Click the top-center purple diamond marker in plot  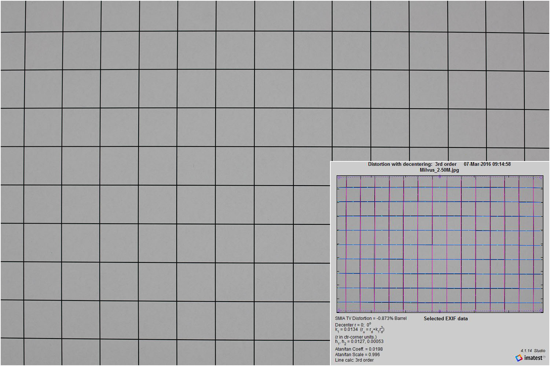click(440, 177)
